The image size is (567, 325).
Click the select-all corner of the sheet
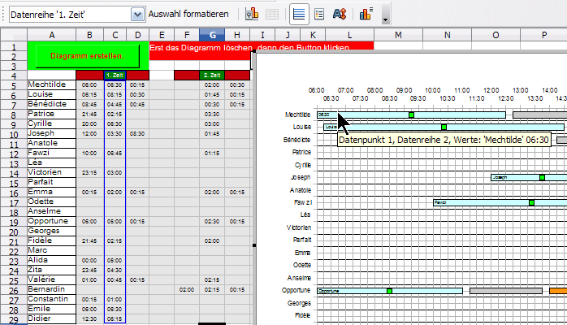[12, 34]
